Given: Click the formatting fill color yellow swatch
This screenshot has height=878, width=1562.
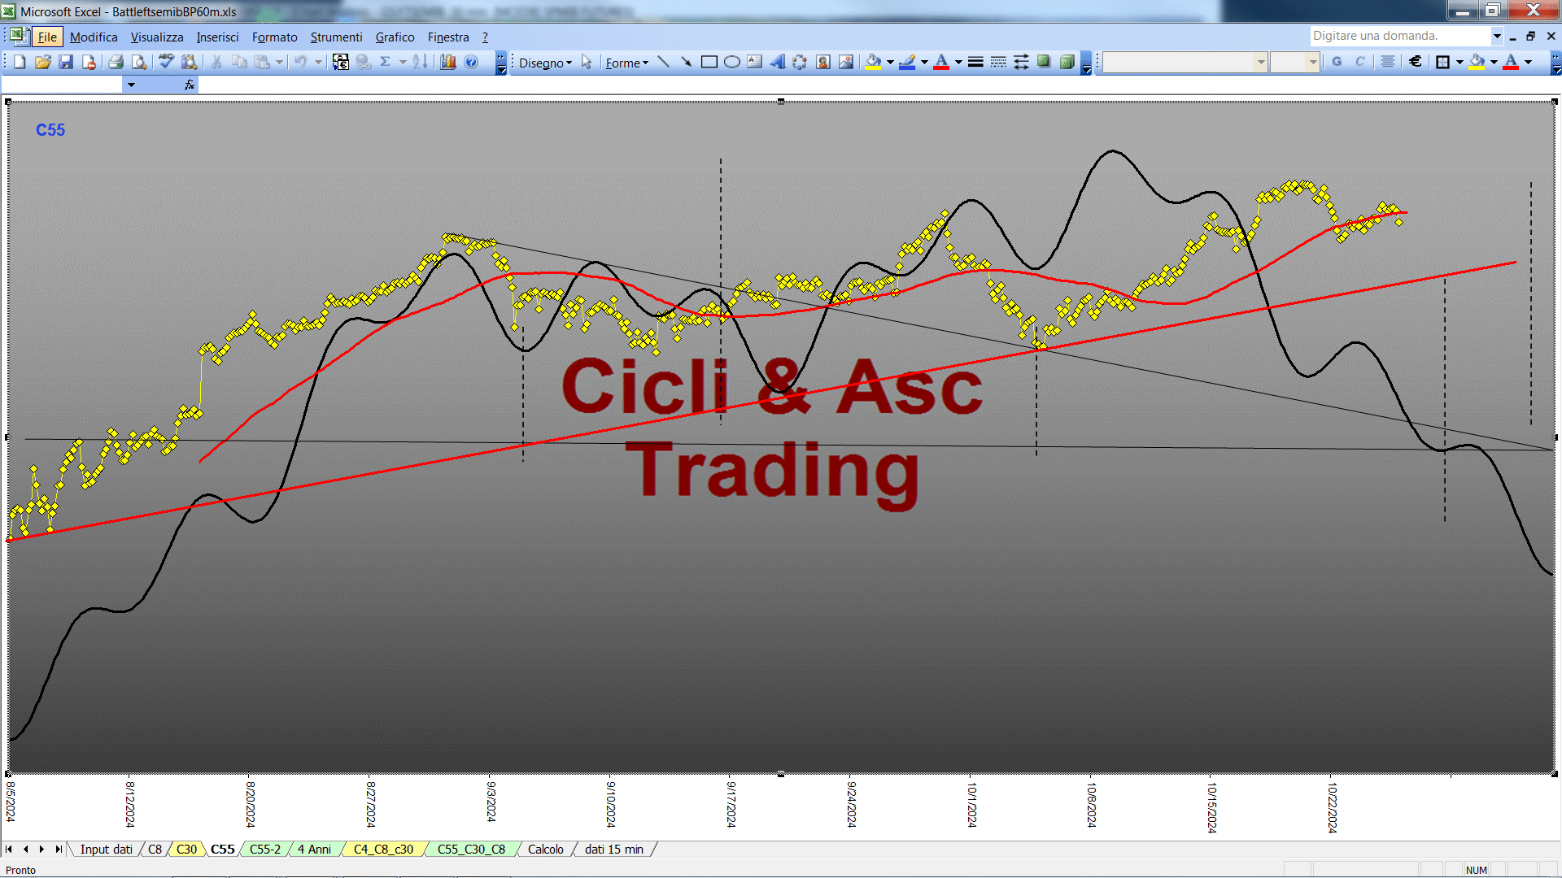Looking at the screenshot, I should click(1477, 62).
